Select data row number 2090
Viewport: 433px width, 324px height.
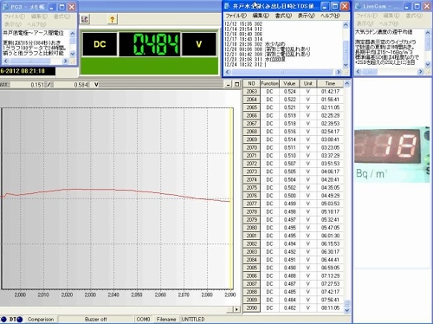click(294, 308)
